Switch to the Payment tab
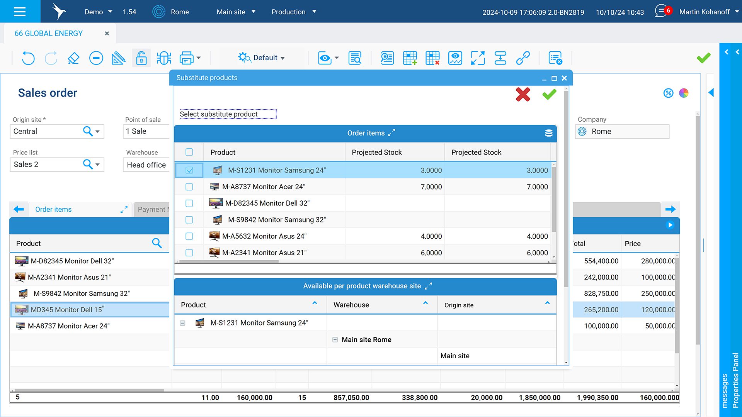This screenshot has height=417, width=742. click(x=152, y=209)
